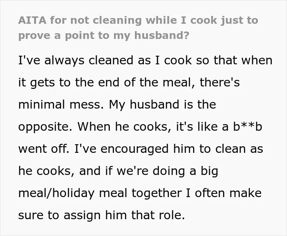287x236 pixels.
Task: Click the word 'encouraged' in the paragraph
Action: click(x=134, y=149)
